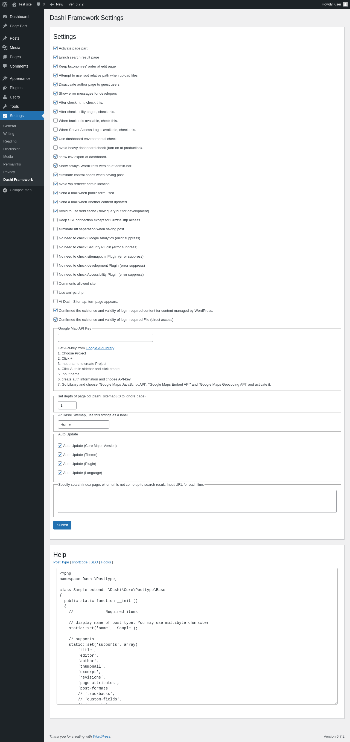Uncheck Activate page part checkbox

pyautogui.click(x=56, y=48)
